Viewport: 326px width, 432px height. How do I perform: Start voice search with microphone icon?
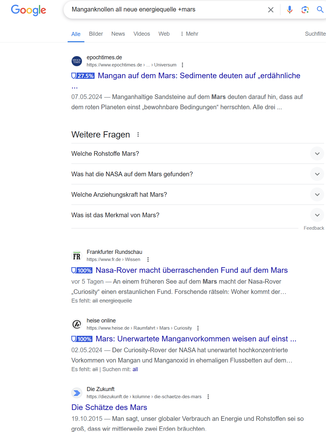290,10
